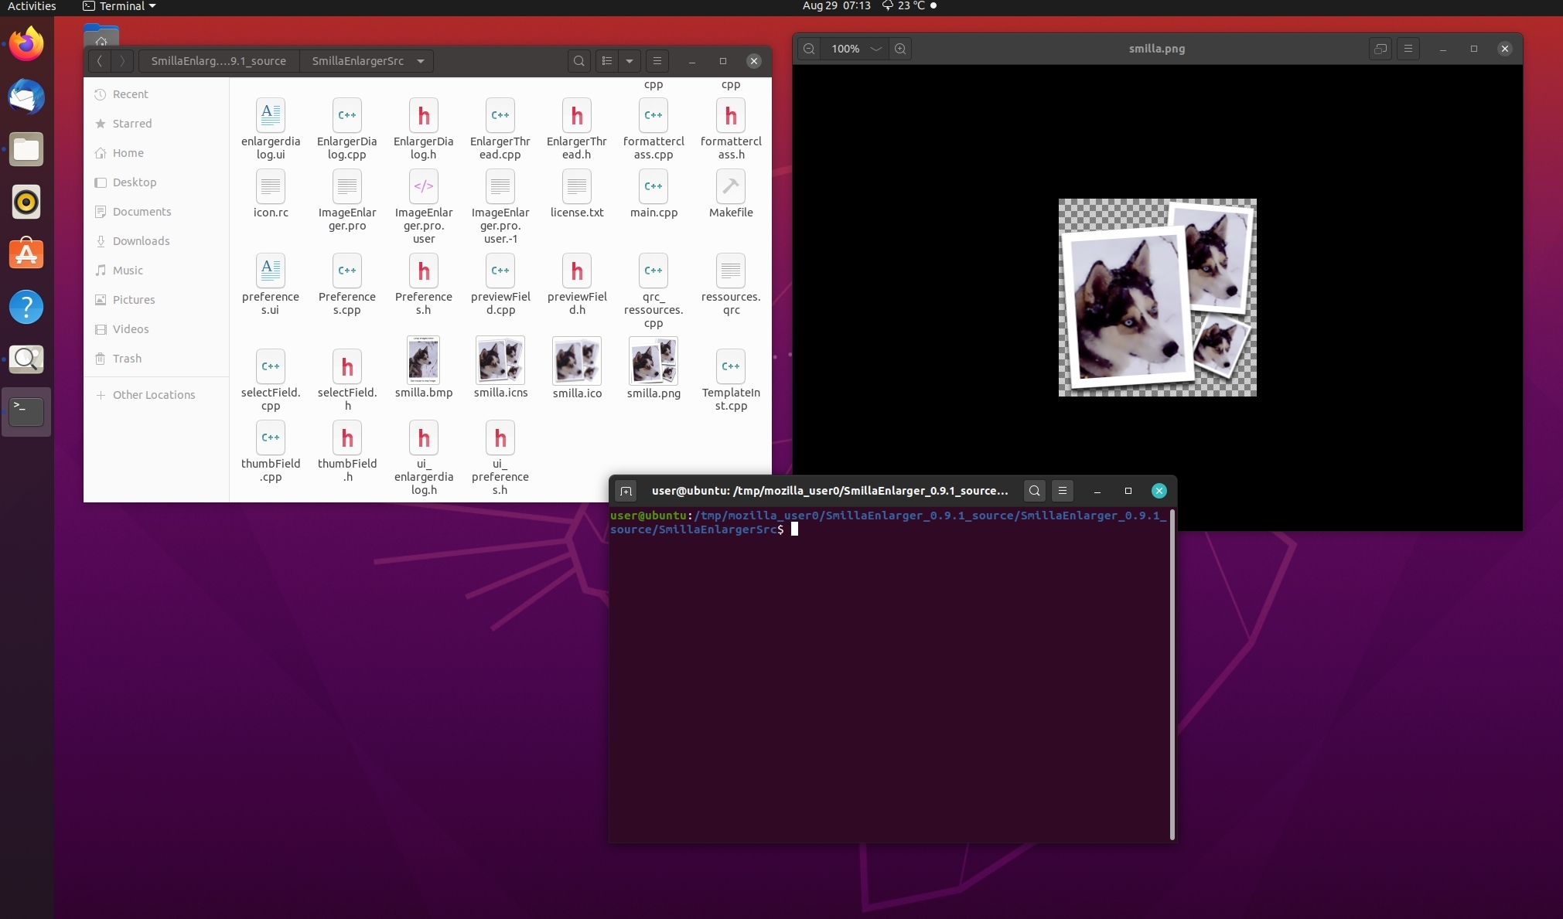This screenshot has height=919, width=1563.
Task: Click Activities in the top bar
Action: pyautogui.click(x=32, y=6)
